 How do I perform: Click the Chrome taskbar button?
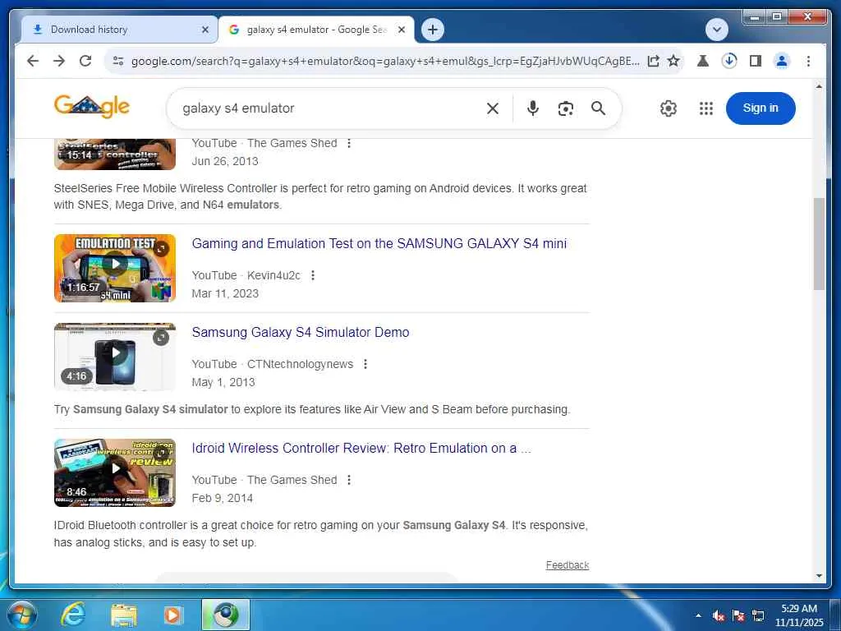point(226,615)
